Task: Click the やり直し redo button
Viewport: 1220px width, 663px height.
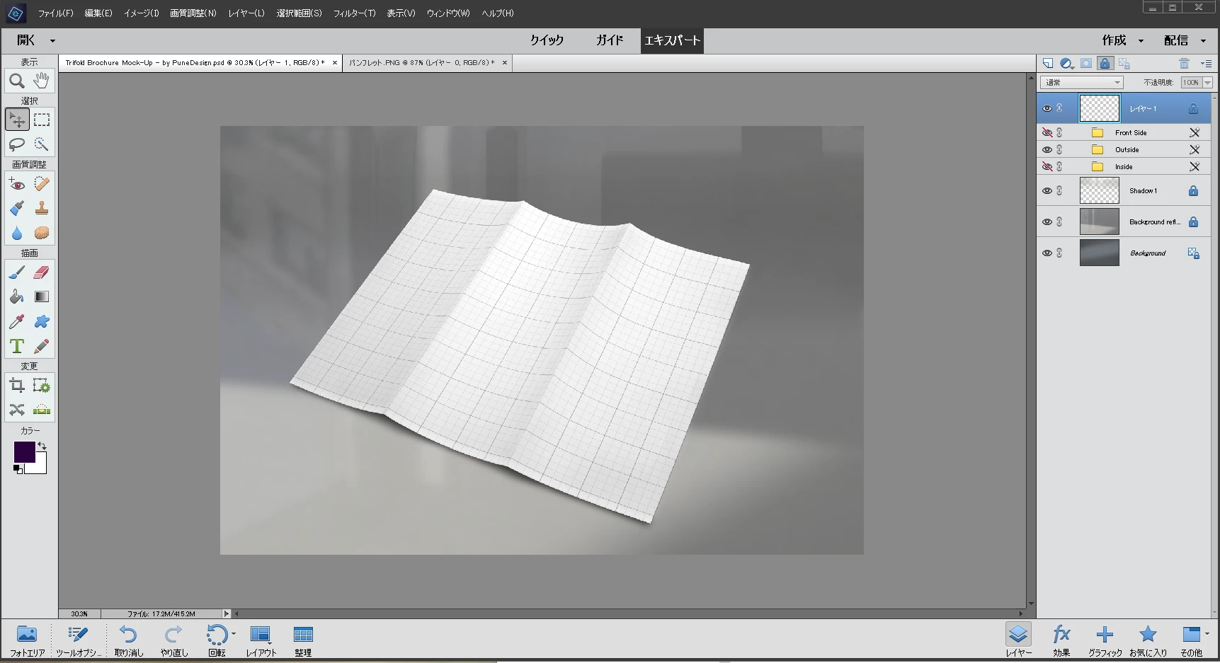Action: (173, 640)
